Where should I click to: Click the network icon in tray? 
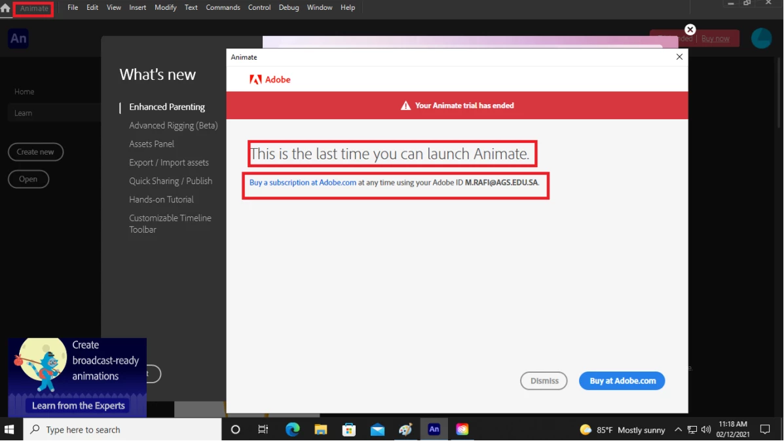pyautogui.click(x=692, y=429)
